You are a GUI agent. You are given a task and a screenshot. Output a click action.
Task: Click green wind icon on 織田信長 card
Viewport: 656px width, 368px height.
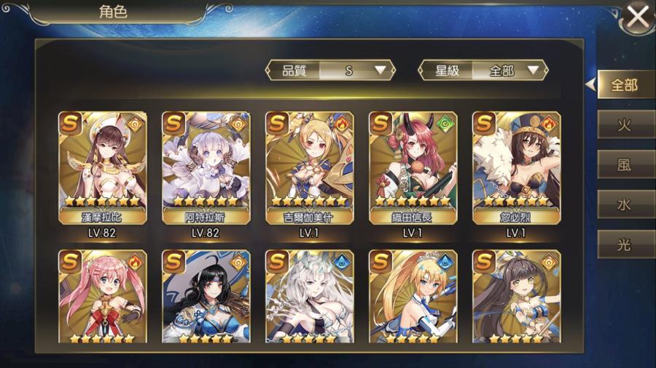point(445,124)
